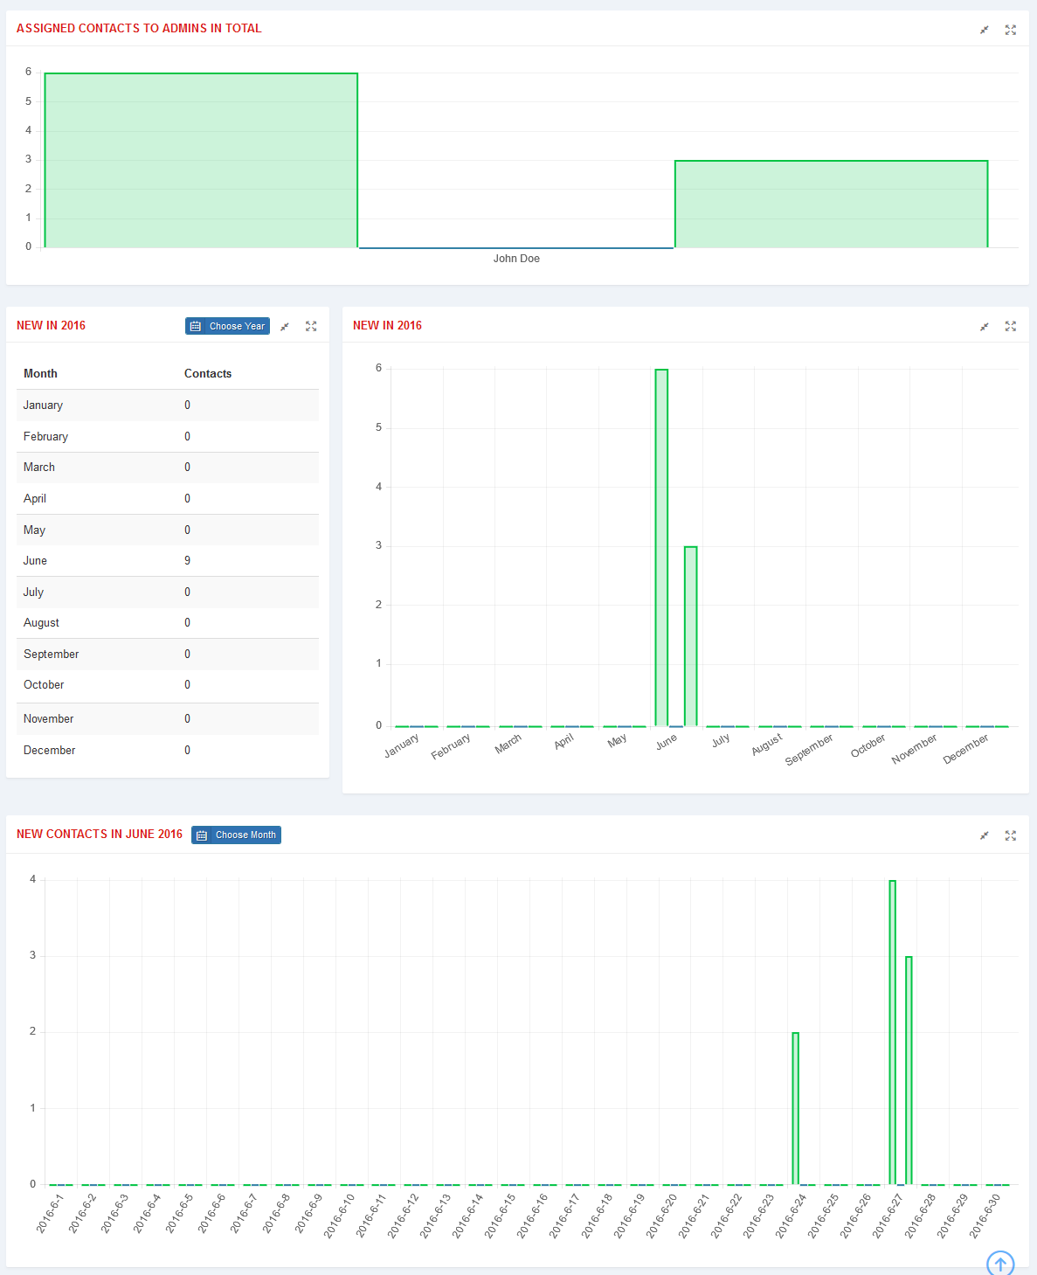Click the 2016-6-1 axis label
Image resolution: width=1037 pixels, height=1275 pixels.
coord(50,1214)
